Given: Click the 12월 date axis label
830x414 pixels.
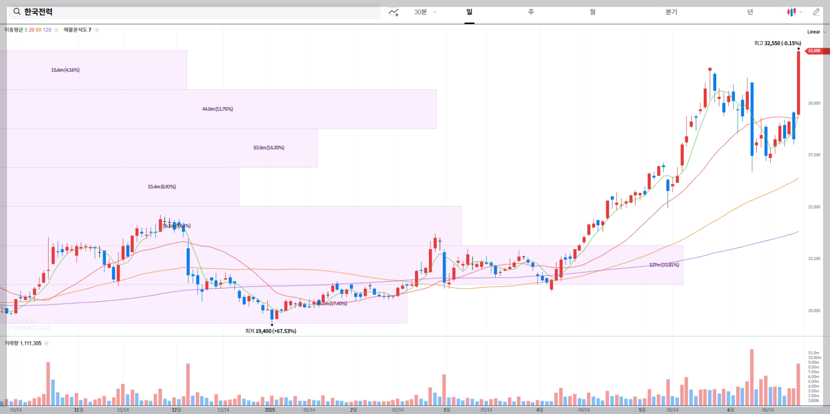Looking at the screenshot, I should point(176,410).
